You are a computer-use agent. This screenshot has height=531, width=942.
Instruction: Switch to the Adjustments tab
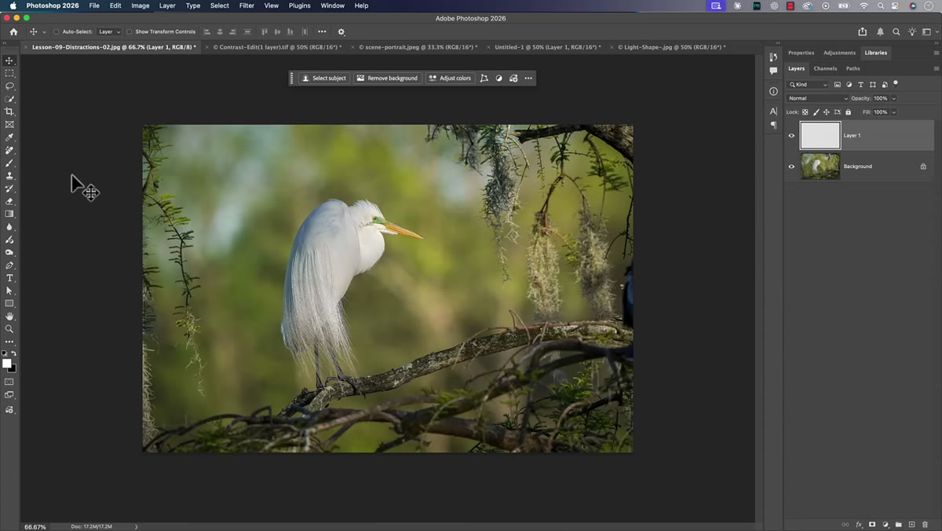coord(839,53)
